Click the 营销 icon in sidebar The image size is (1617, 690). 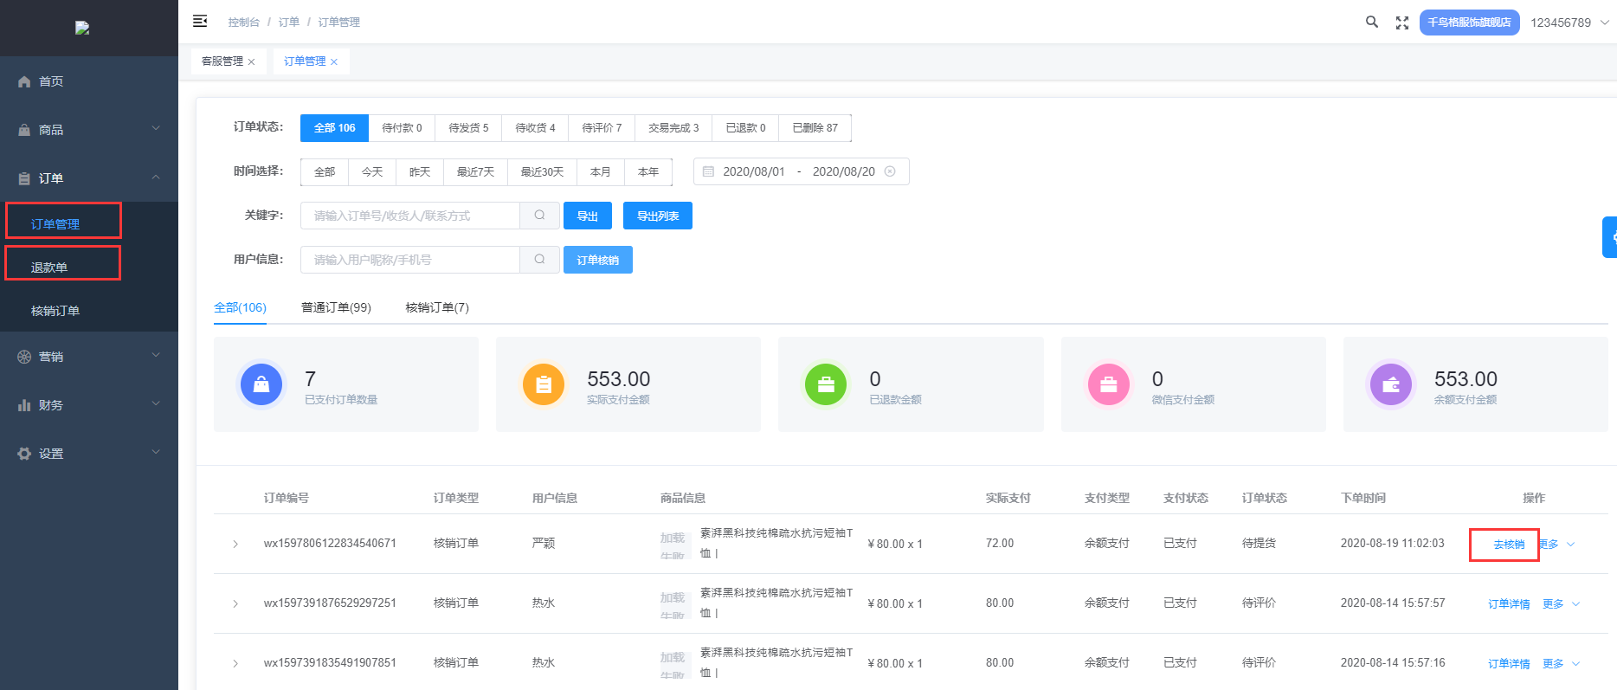tap(24, 357)
